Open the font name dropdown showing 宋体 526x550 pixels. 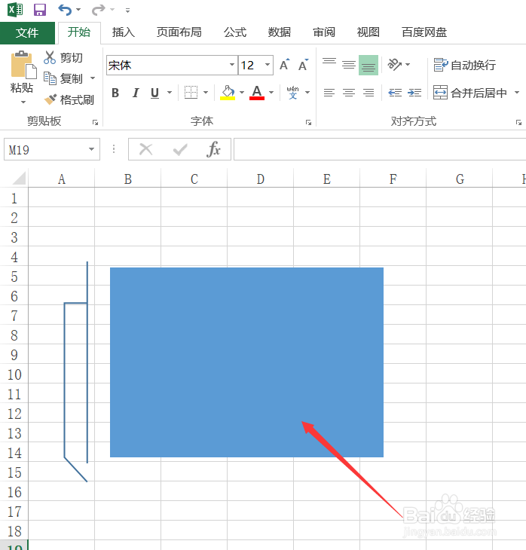click(232, 65)
